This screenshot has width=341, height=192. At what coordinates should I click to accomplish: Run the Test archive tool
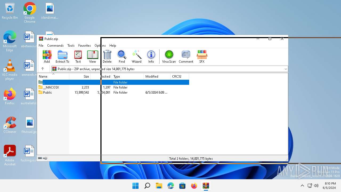[78, 57]
